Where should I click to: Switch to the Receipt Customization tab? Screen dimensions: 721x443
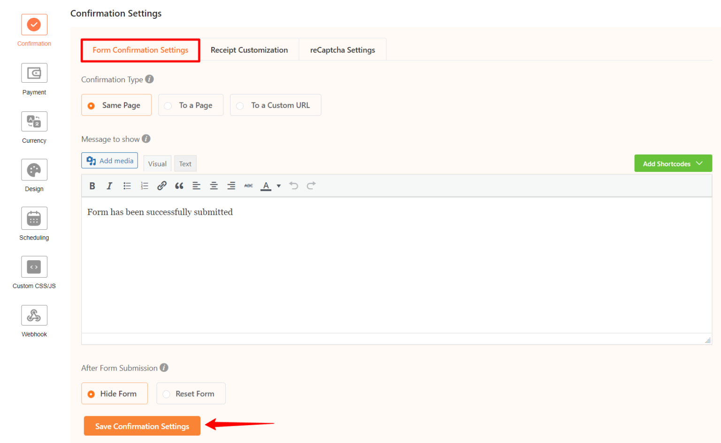click(x=249, y=49)
